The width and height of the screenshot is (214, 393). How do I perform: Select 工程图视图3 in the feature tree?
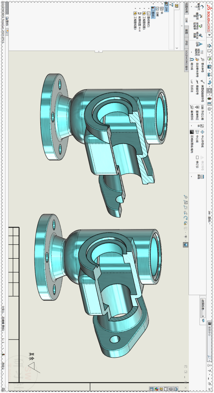(x=135, y=21)
